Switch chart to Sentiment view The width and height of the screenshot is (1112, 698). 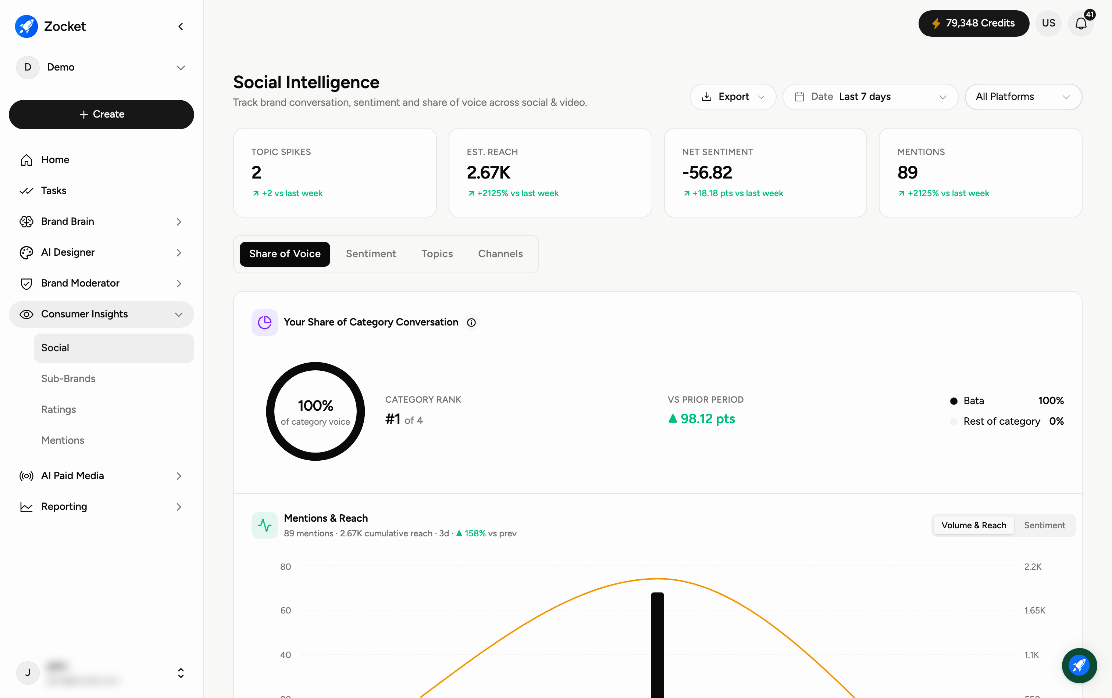[1044, 525]
